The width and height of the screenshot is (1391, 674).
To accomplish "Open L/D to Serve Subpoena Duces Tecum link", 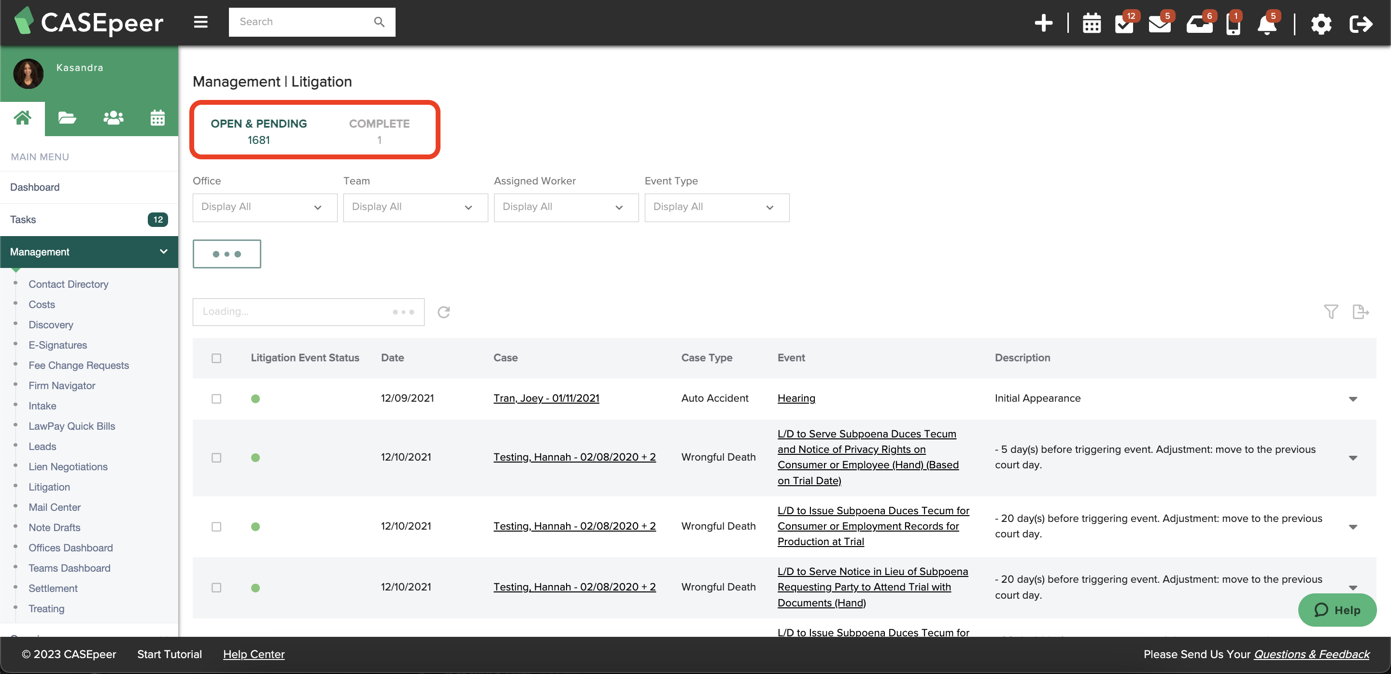I will pos(868,457).
